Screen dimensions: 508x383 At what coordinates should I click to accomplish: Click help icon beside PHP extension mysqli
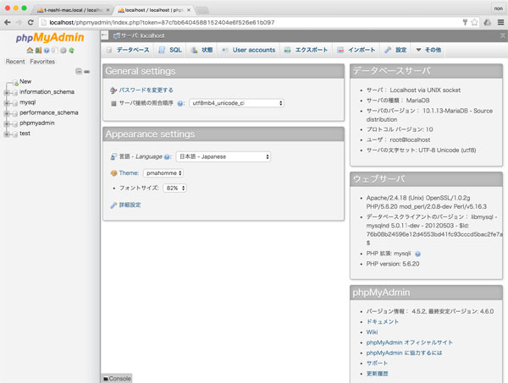(x=417, y=254)
